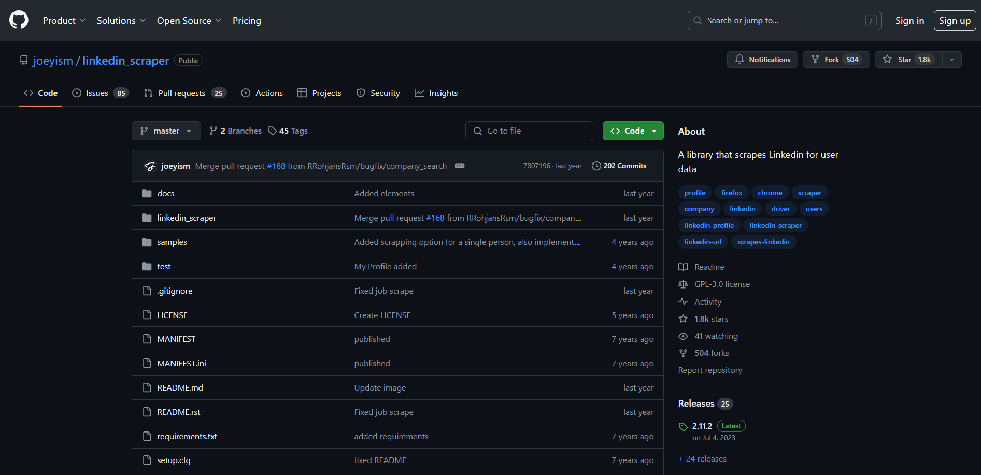Viewport: 981px width, 475px height.
Task: Switch to the Pull requests tab
Action: tap(184, 93)
